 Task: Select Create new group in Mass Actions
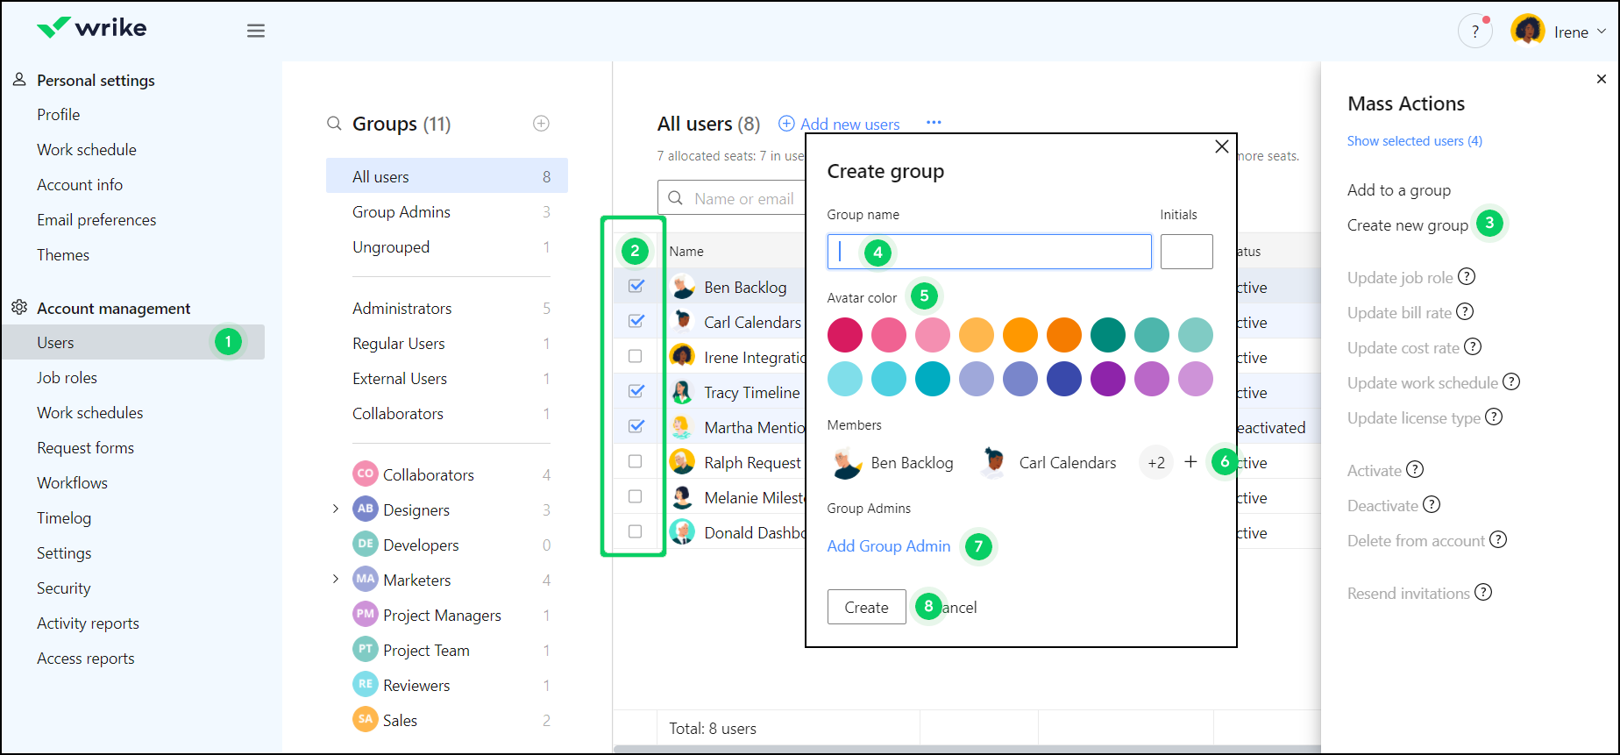[1407, 225]
